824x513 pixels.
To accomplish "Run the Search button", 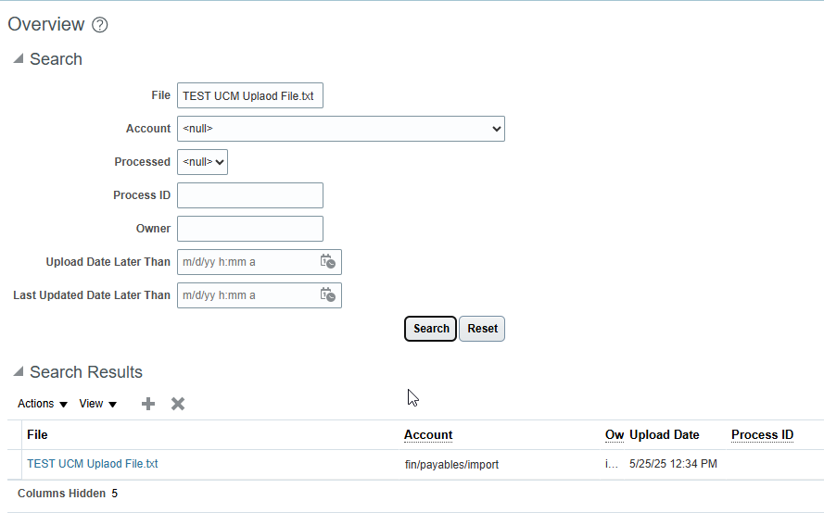I will click(430, 329).
